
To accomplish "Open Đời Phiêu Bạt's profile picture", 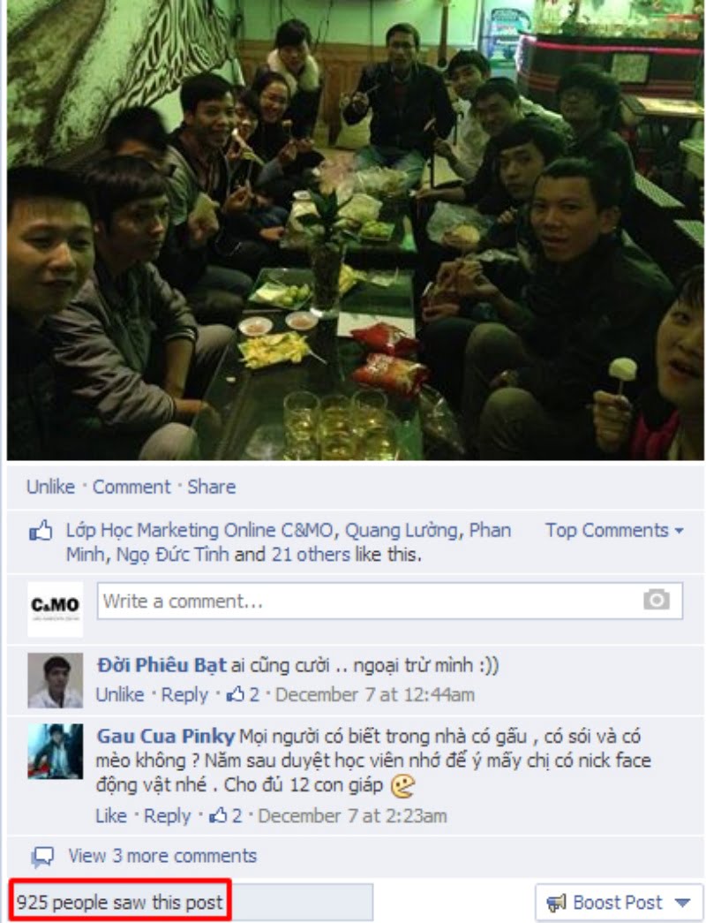I will click(56, 680).
